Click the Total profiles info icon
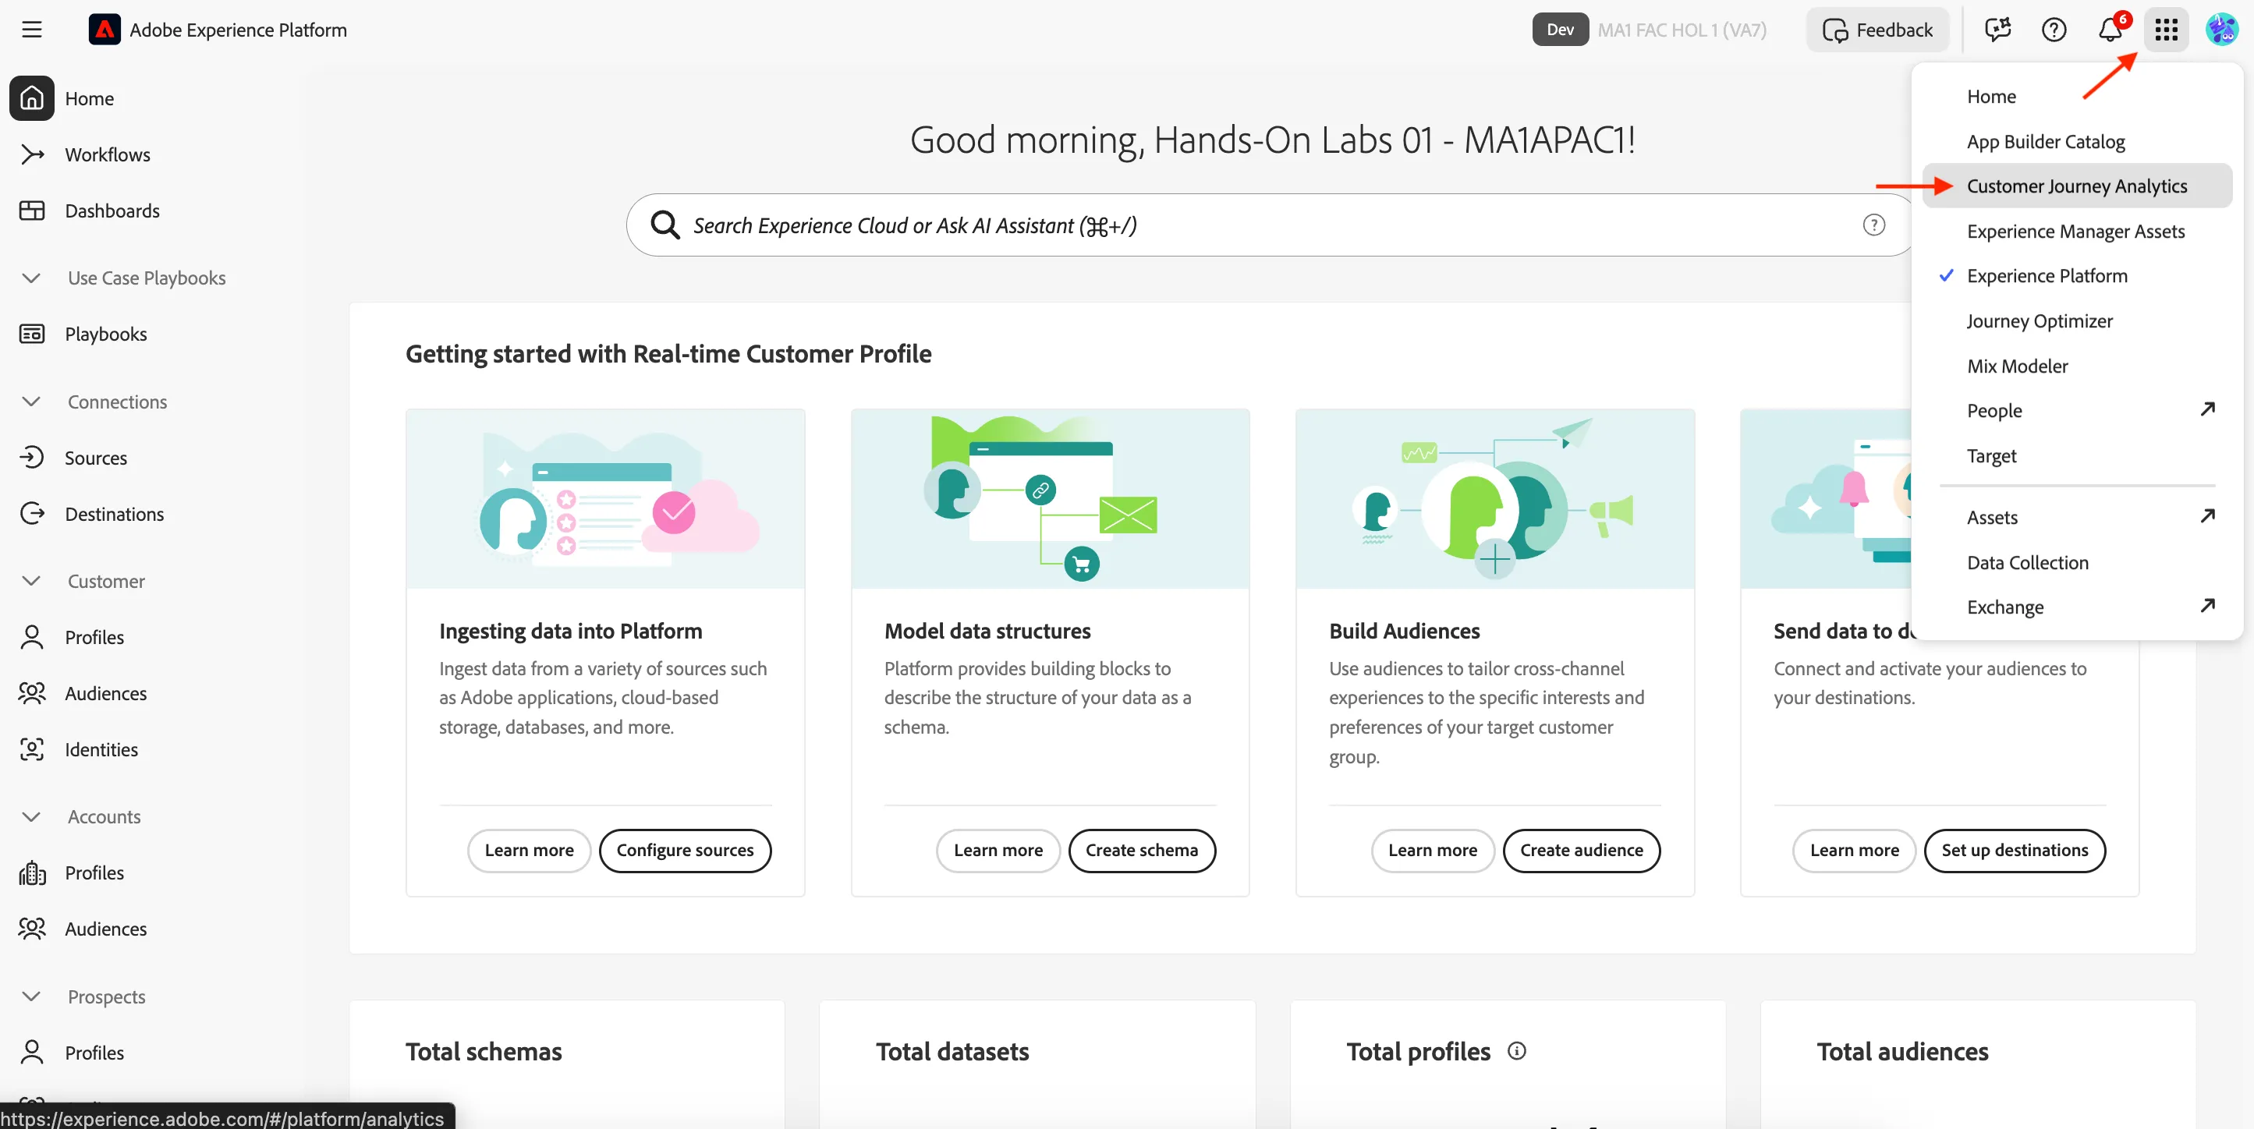The width and height of the screenshot is (2254, 1129). point(1516,1050)
